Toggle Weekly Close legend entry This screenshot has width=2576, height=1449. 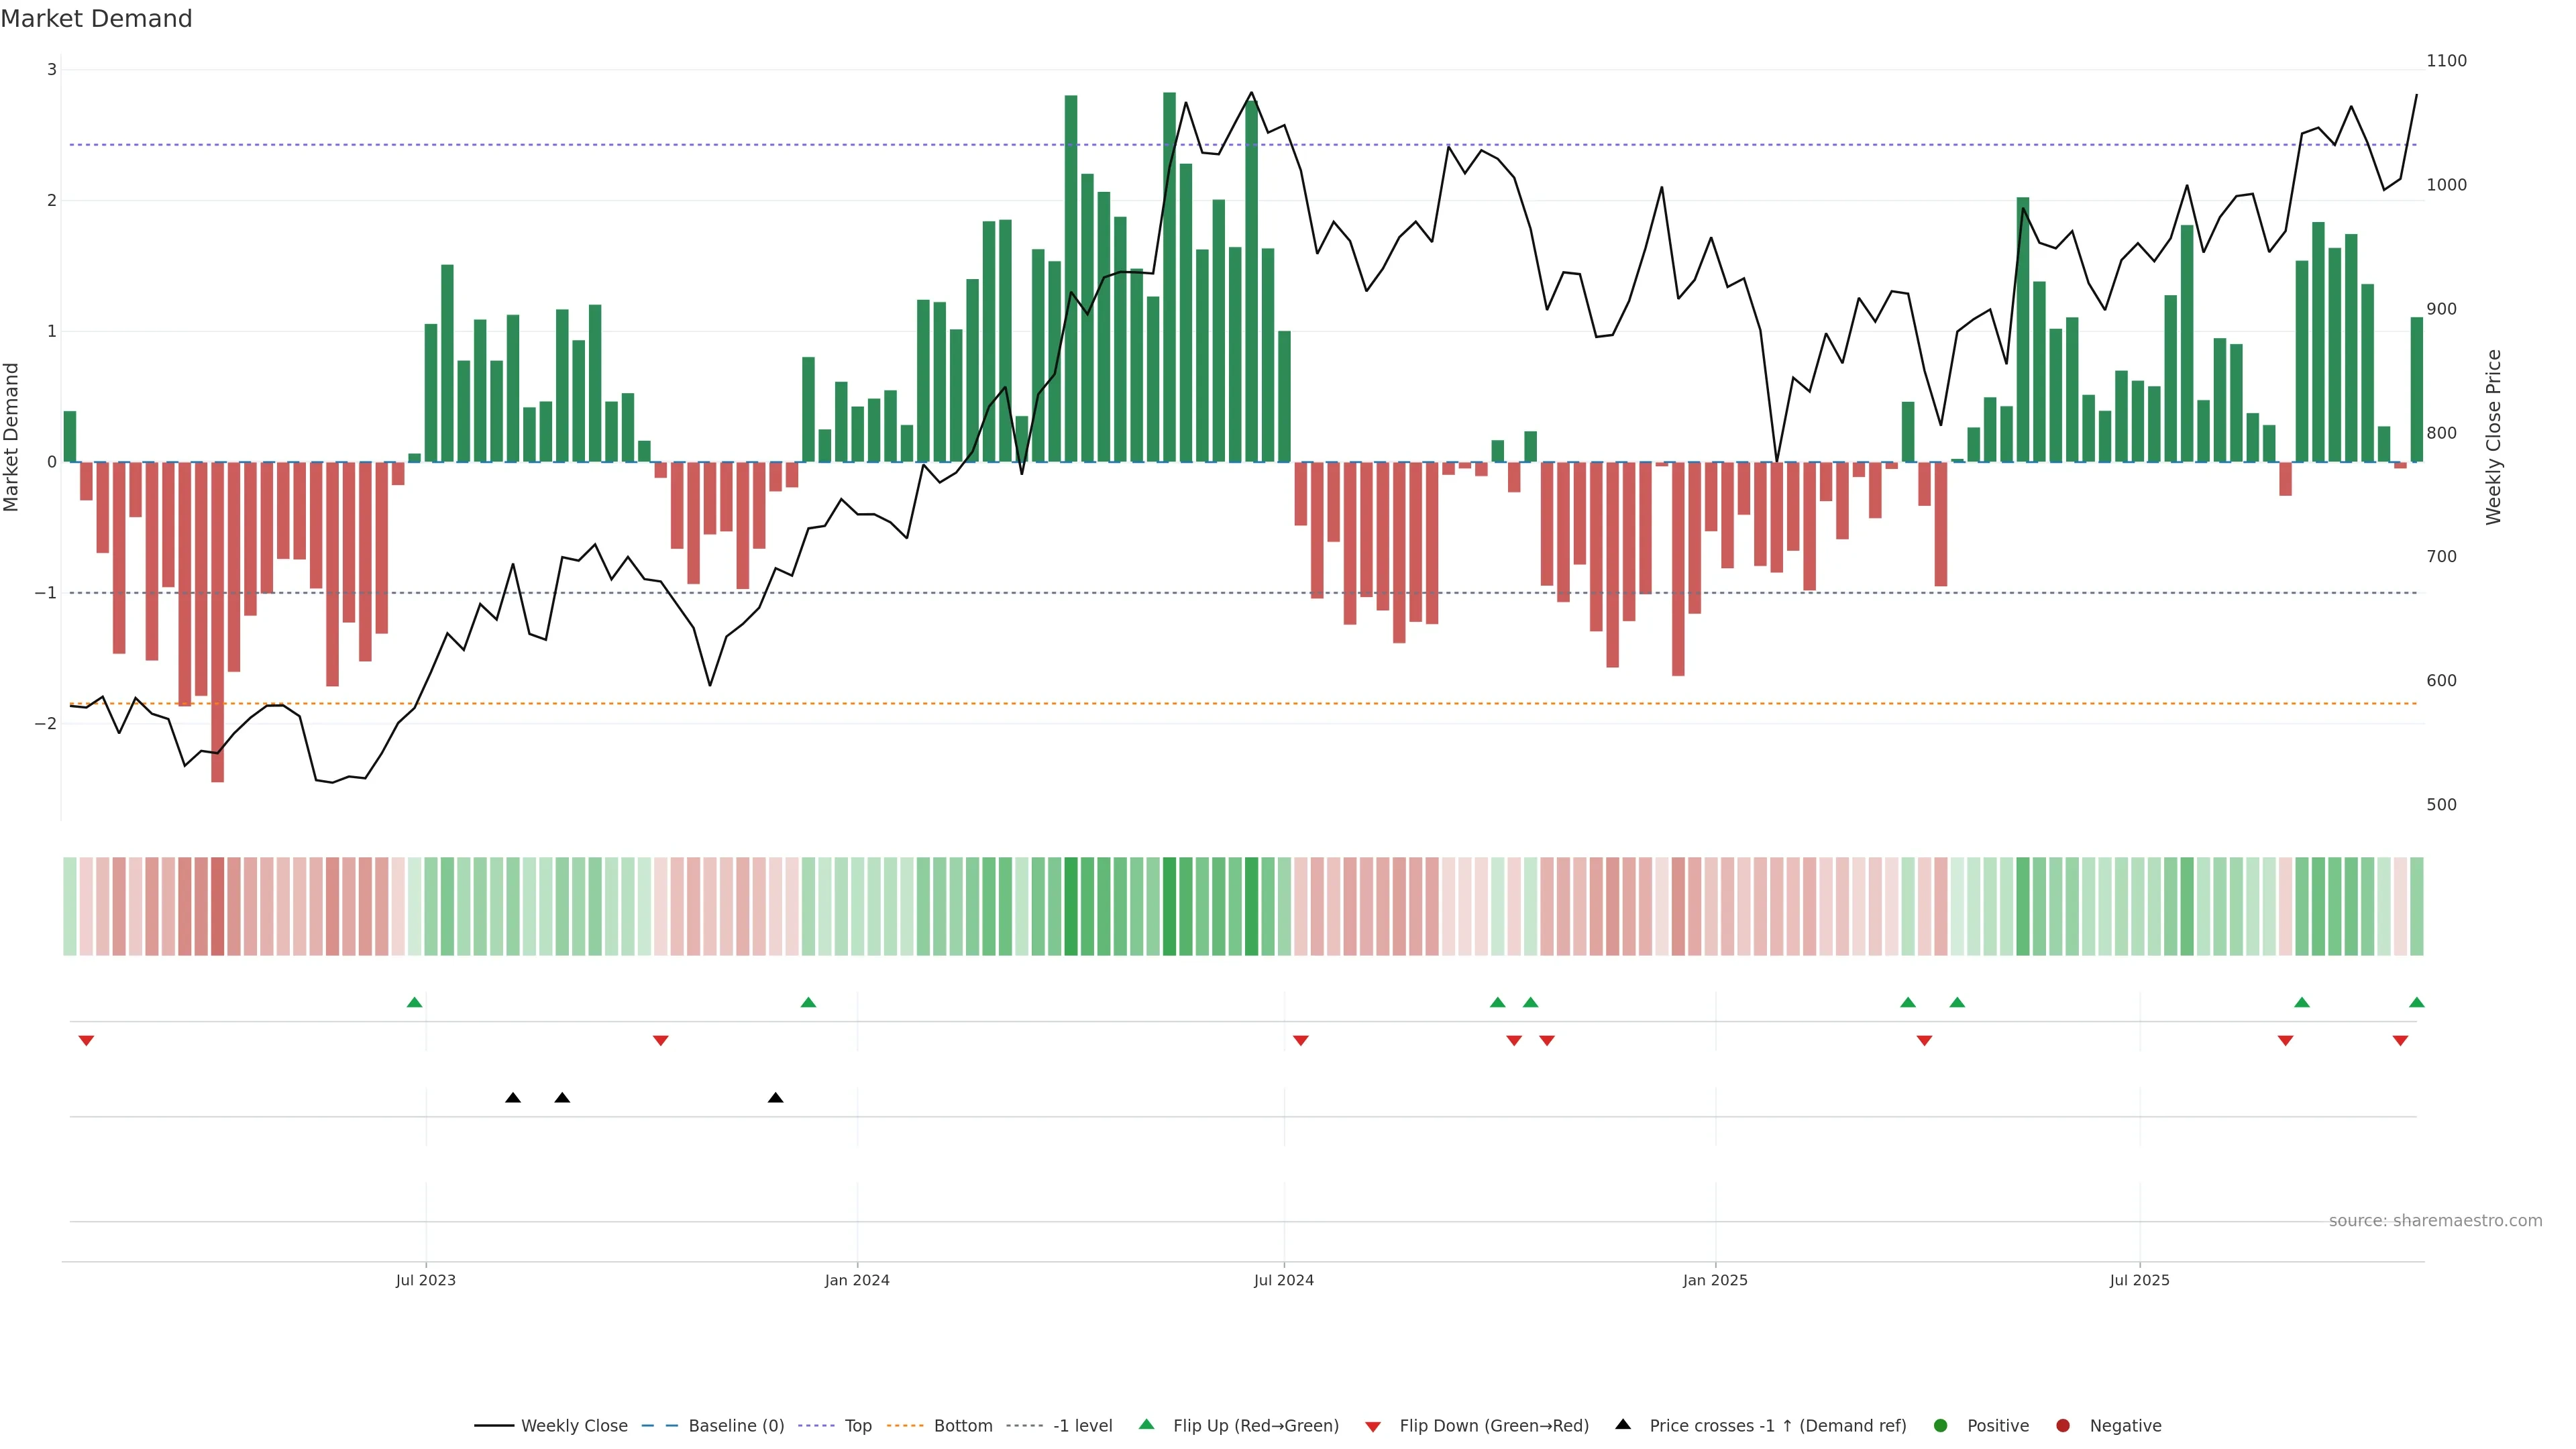(x=574, y=1426)
